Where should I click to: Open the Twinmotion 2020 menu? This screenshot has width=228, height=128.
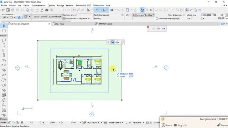point(83,5)
